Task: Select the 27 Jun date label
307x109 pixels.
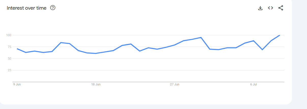Action: (175, 84)
